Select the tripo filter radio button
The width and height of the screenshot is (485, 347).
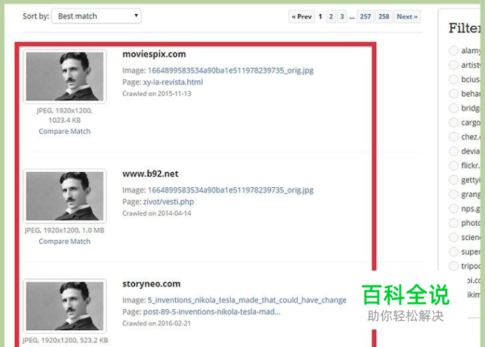[453, 266]
